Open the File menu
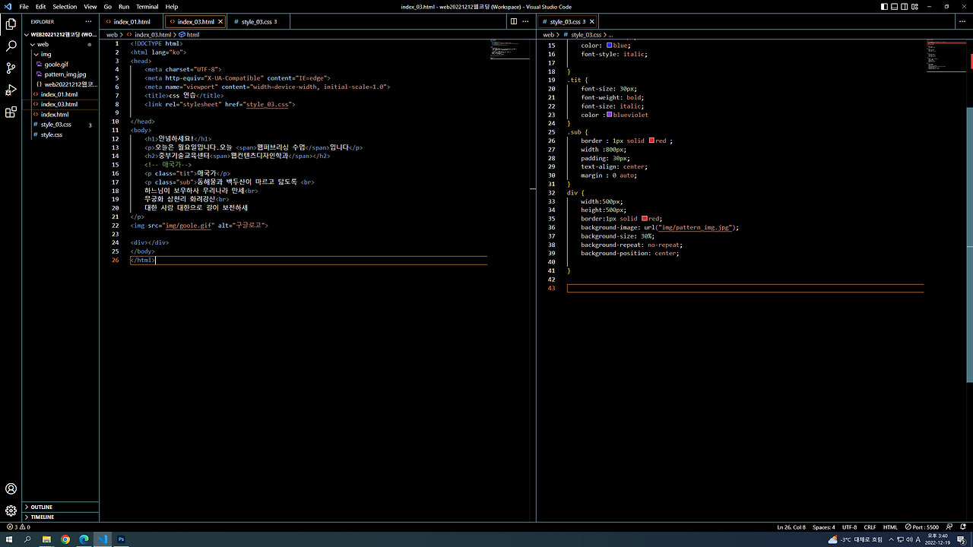Image resolution: width=973 pixels, height=547 pixels. [24, 7]
